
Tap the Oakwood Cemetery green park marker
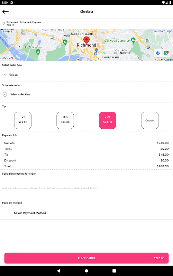click(133, 40)
